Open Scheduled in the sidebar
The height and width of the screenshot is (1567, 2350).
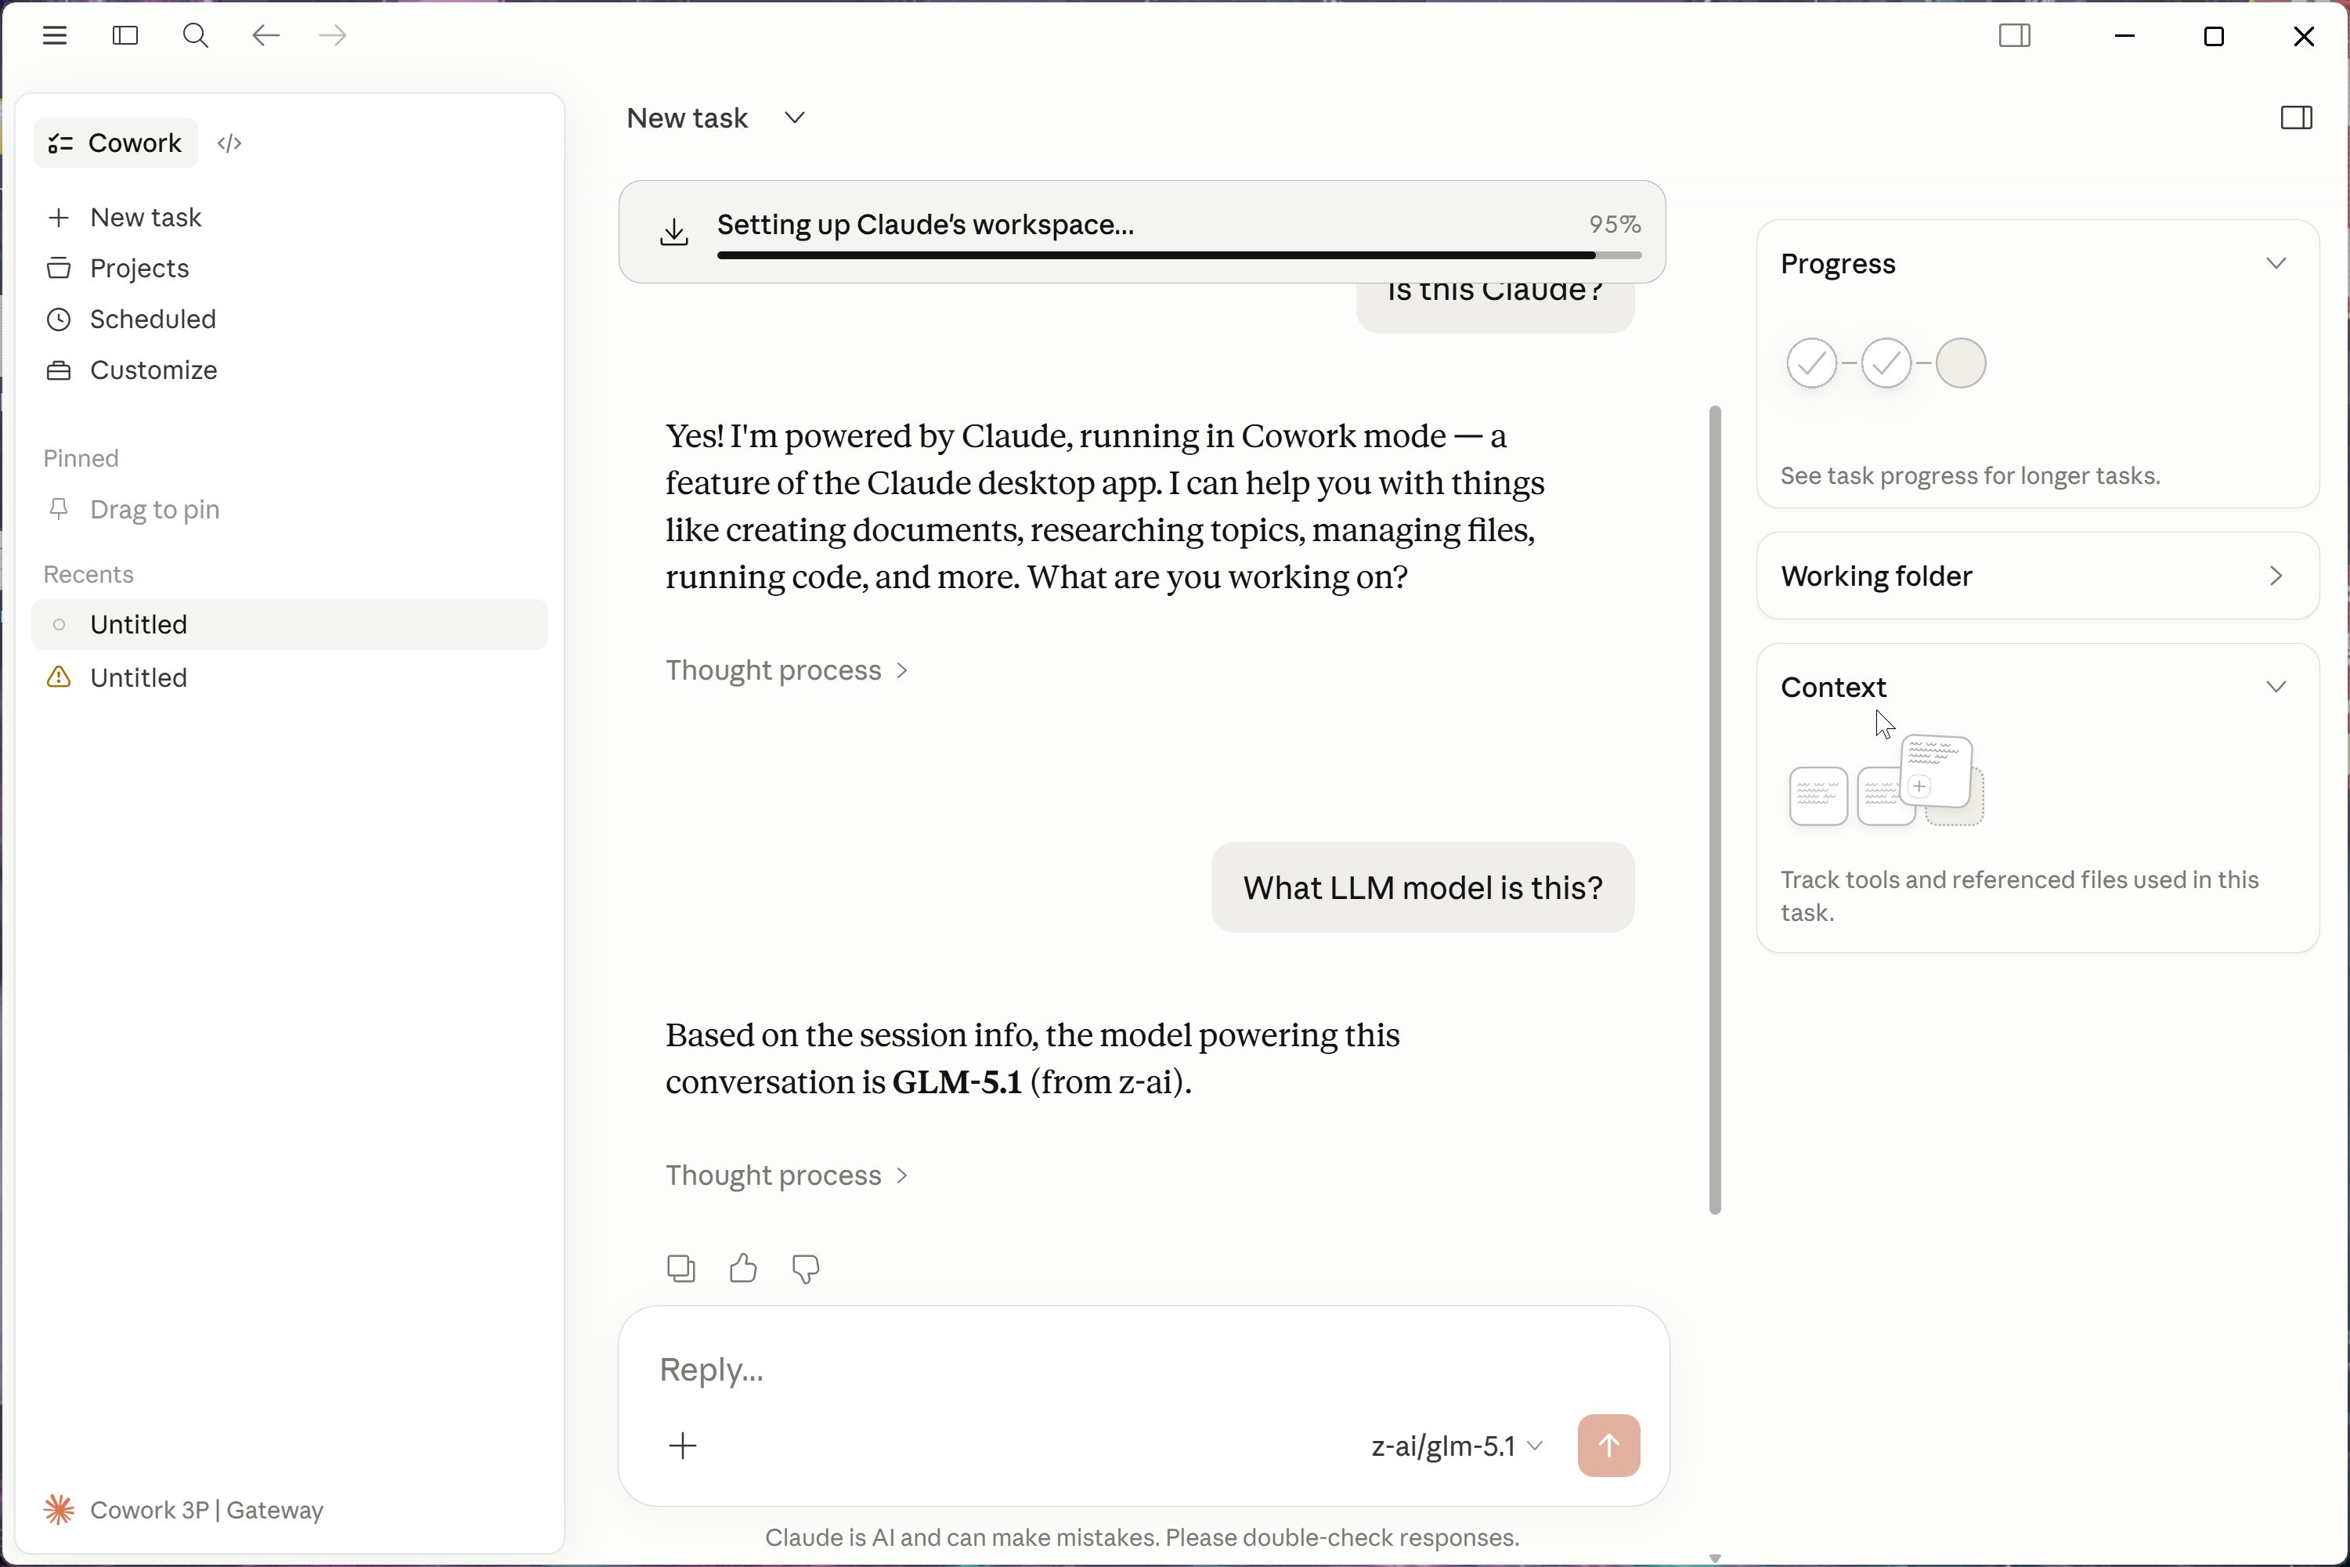(152, 319)
